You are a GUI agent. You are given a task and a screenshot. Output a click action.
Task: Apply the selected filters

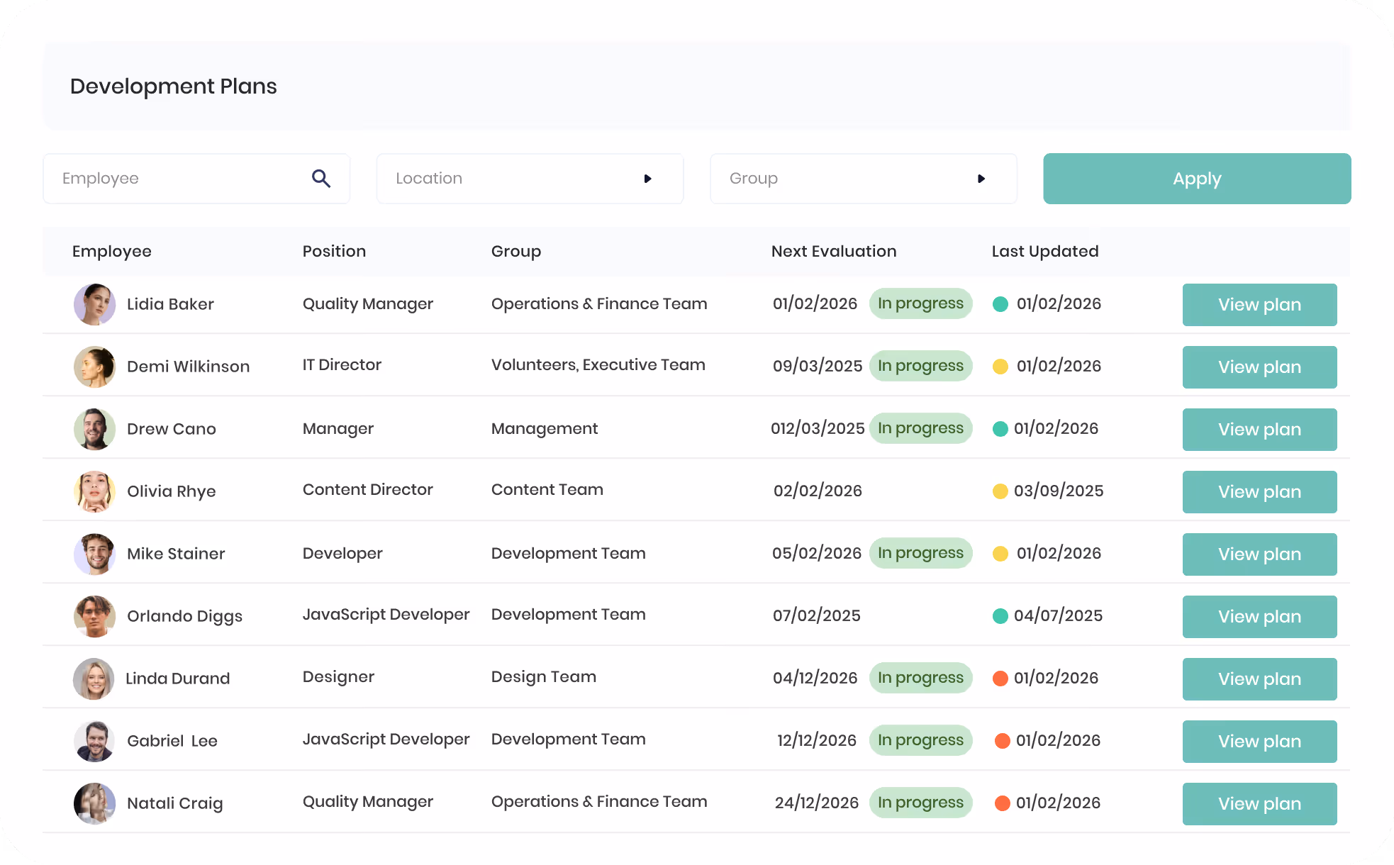click(1197, 179)
